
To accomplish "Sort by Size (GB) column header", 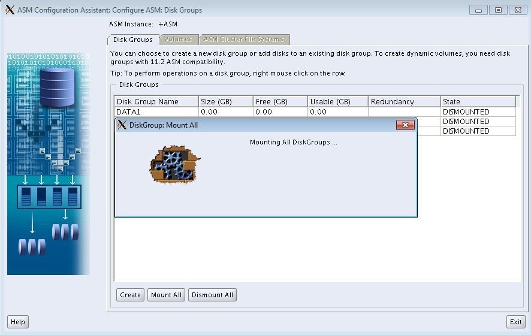I will pyautogui.click(x=225, y=102).
